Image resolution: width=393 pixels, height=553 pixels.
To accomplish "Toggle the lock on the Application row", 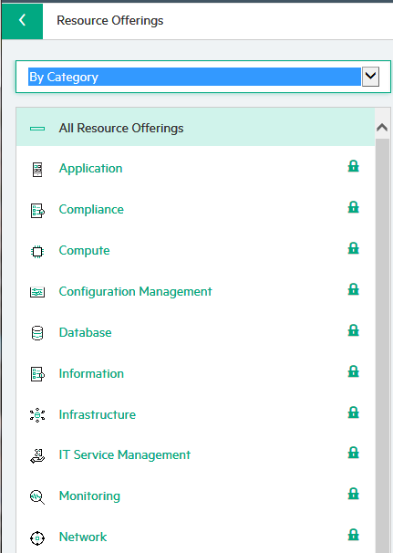I will (353, 166).
